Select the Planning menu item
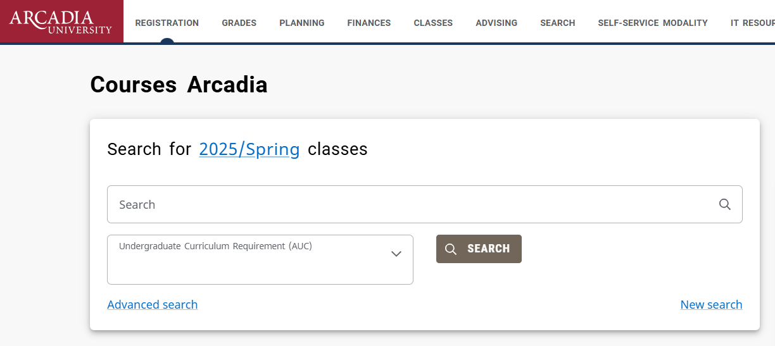Screen dimensions: 775x346 [302, 23]
